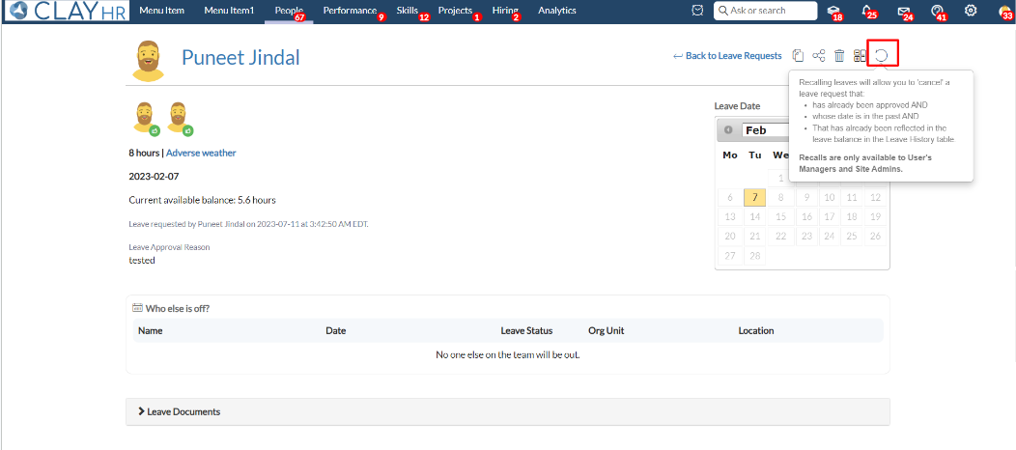Click the Feb month field in calendar
This screenshot has height=450, width=1016.
(765, 130)
